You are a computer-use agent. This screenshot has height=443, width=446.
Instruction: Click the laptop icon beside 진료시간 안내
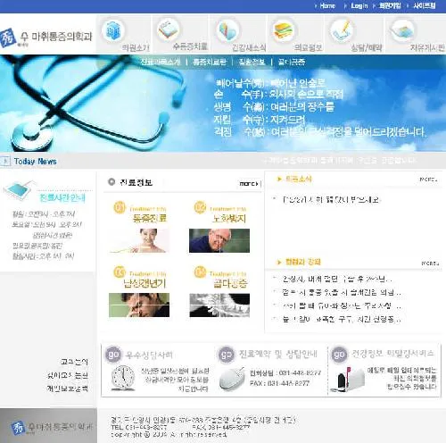coord(18,189)
